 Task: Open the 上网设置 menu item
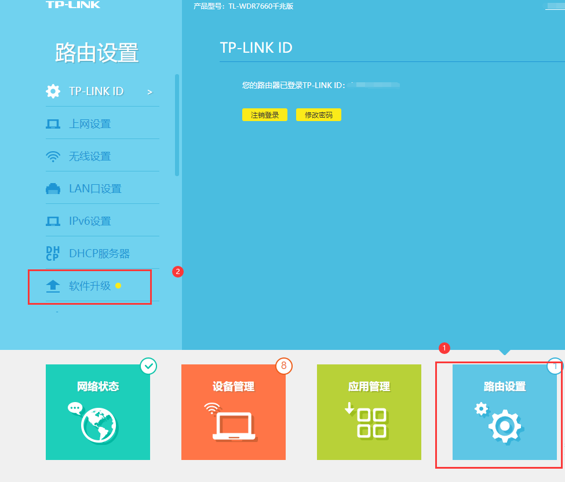[103, 125]
